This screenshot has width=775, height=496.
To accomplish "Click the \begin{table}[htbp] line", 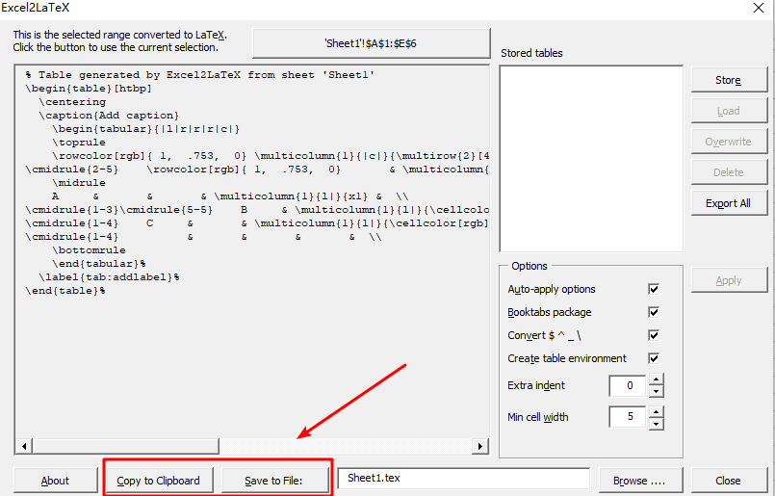I will tap(89, 89).
